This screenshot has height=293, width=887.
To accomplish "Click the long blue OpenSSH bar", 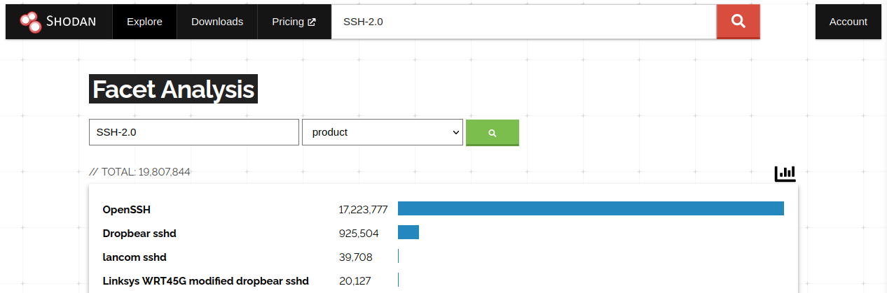I will (x=590, y=208).
